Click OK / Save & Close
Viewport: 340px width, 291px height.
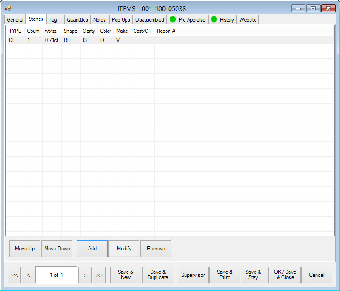pyautogui.click(x=285, y=275)
